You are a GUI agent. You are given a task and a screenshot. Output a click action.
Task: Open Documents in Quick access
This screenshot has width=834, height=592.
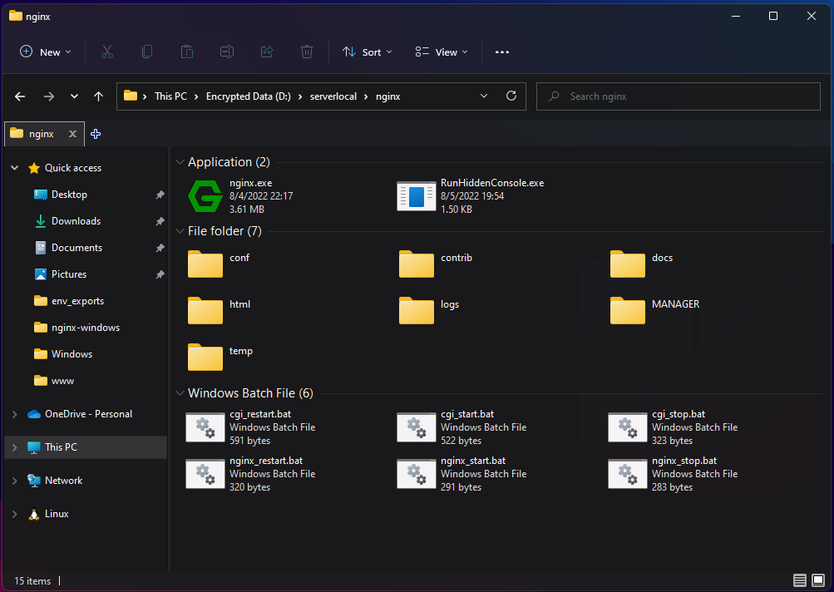coord(76,248)
